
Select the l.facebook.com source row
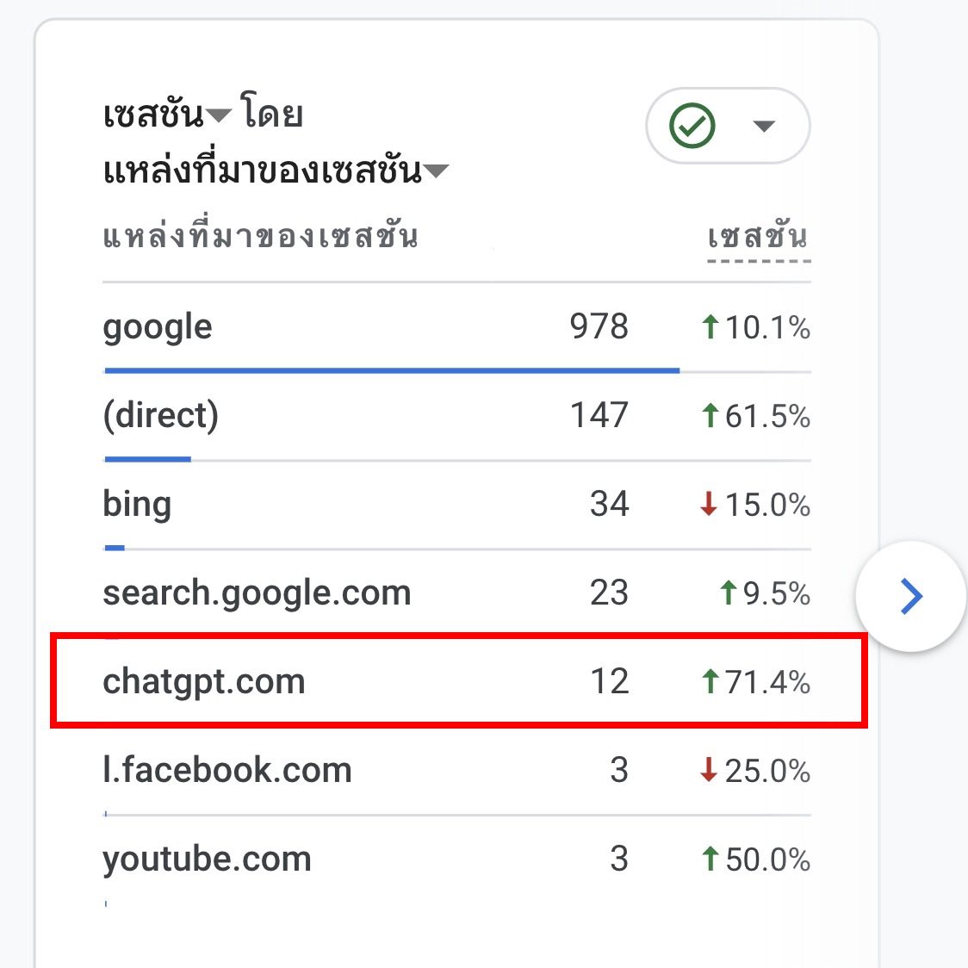click(x=227, y=771)
